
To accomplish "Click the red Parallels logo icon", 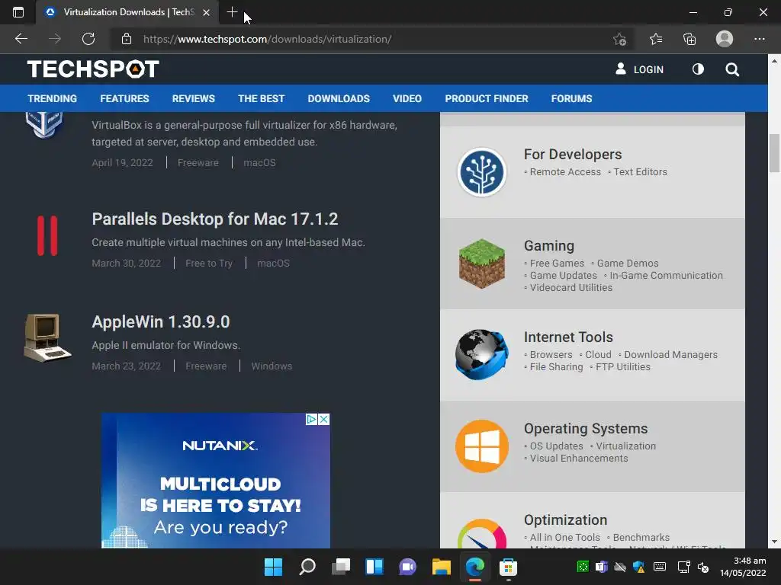I will tap(47, 235).
